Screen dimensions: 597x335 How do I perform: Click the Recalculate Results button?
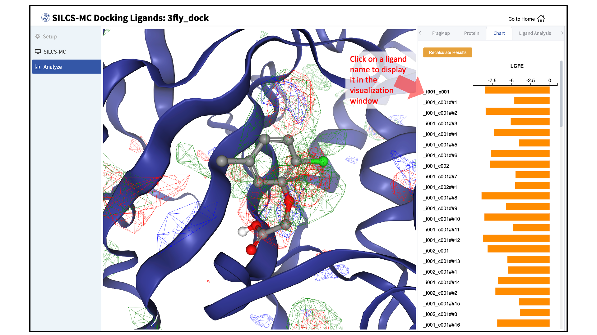click(x=448, y=52)
